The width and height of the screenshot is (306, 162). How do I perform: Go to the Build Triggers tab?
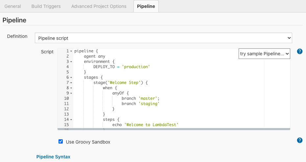(46, 6)
